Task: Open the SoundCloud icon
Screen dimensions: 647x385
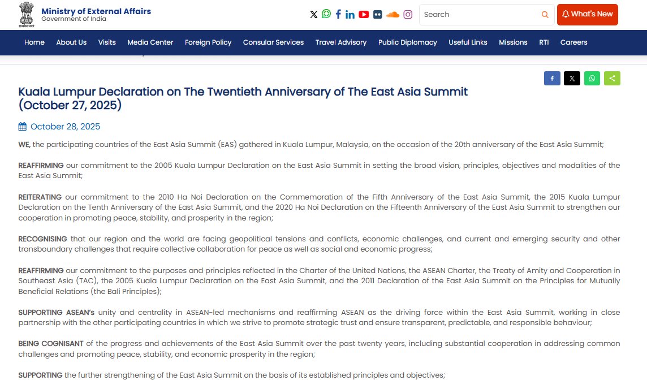Action: (x=392, y=15)
